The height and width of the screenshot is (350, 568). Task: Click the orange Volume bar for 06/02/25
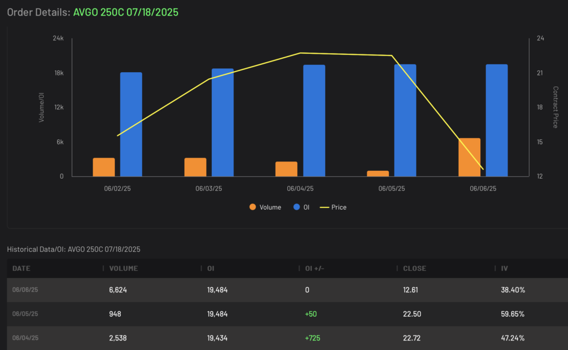[x=104, y=167]
